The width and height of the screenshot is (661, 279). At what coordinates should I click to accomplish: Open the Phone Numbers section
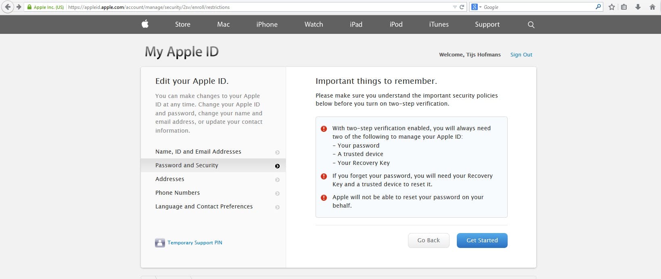178,193
